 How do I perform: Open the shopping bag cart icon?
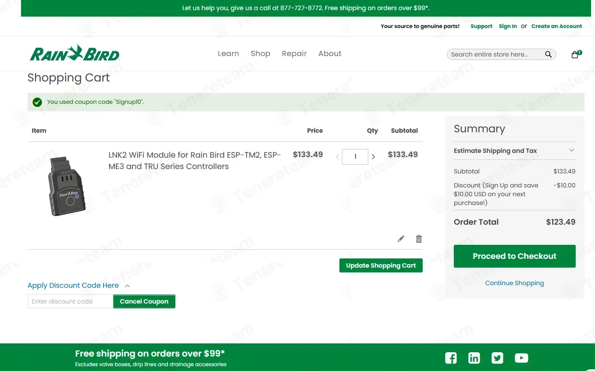pos(575,54)
